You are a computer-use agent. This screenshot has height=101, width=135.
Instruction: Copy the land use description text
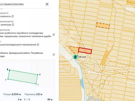pos(54,35)
